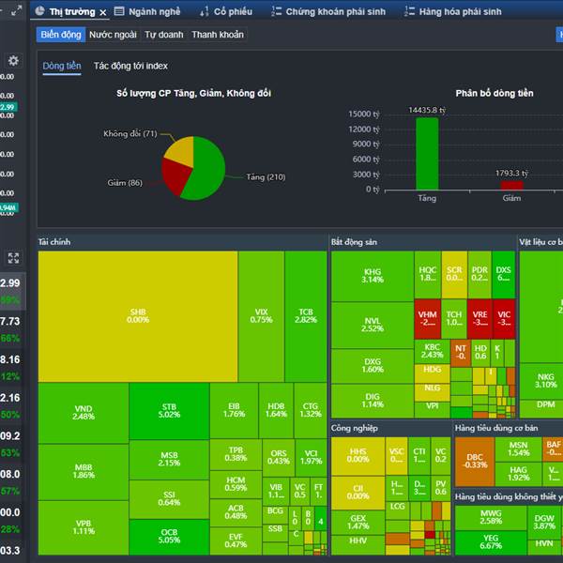Click the settings gear icon in left sidebar
Viewport: 563px width, 563px height.
13,60
